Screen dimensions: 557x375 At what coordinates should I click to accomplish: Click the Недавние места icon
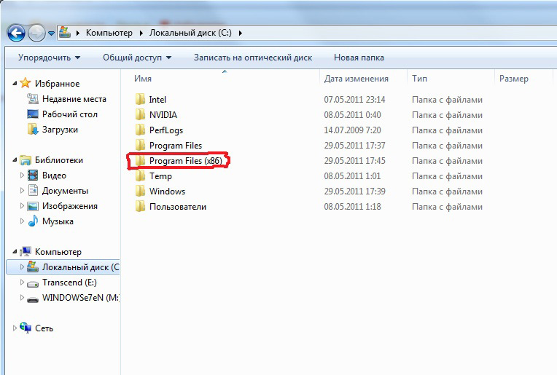[x=33, y=98]
